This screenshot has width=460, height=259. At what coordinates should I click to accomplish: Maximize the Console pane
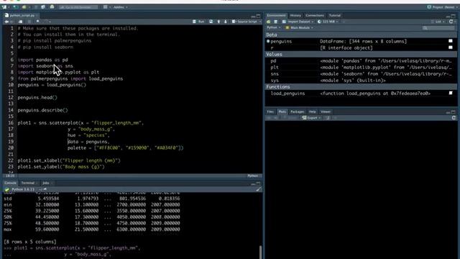(258, 183)
